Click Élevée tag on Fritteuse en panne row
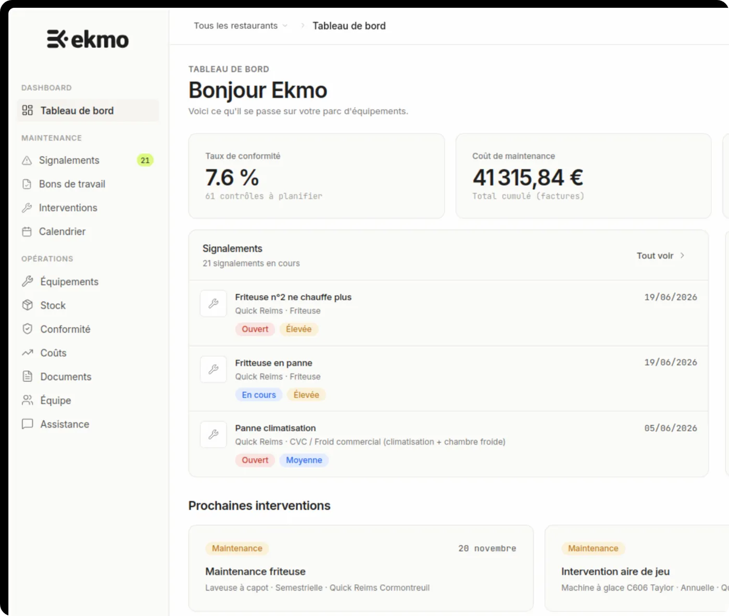 click(x=306, y=395)
